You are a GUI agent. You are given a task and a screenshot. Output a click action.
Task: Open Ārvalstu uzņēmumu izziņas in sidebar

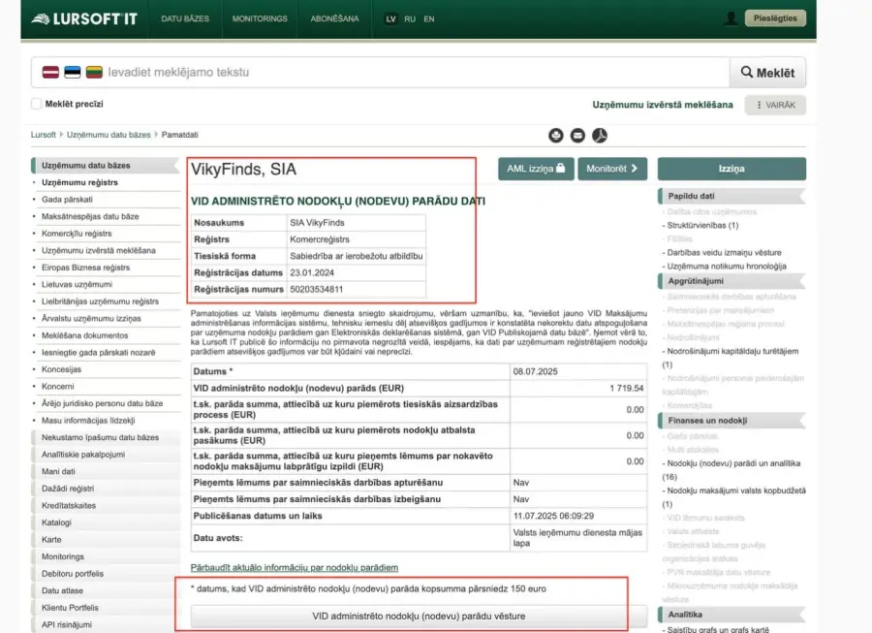coord(91,319)
